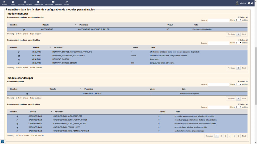The height and width of the screenshot is (144, 257).
Task: Open the Tiers menu icon
Action: coord(13,3)
